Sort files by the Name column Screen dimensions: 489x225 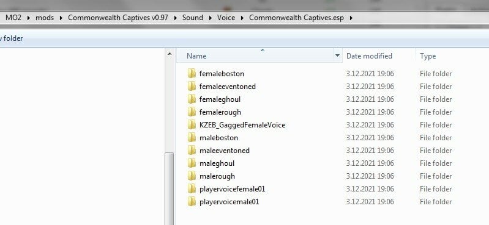pyautogui.click(x=196, y=56)
